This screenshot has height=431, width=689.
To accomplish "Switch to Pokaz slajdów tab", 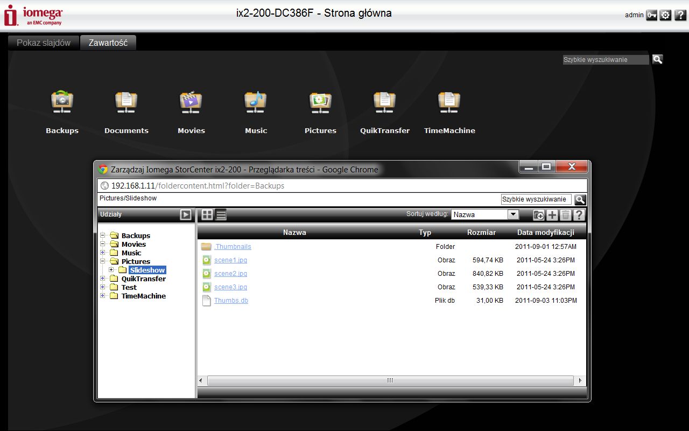I will (44, 43).
